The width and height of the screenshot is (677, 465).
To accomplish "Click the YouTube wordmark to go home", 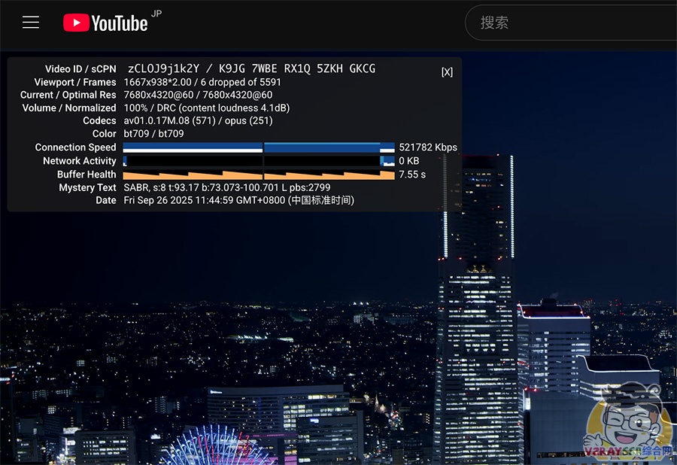I will coord(120,23).
